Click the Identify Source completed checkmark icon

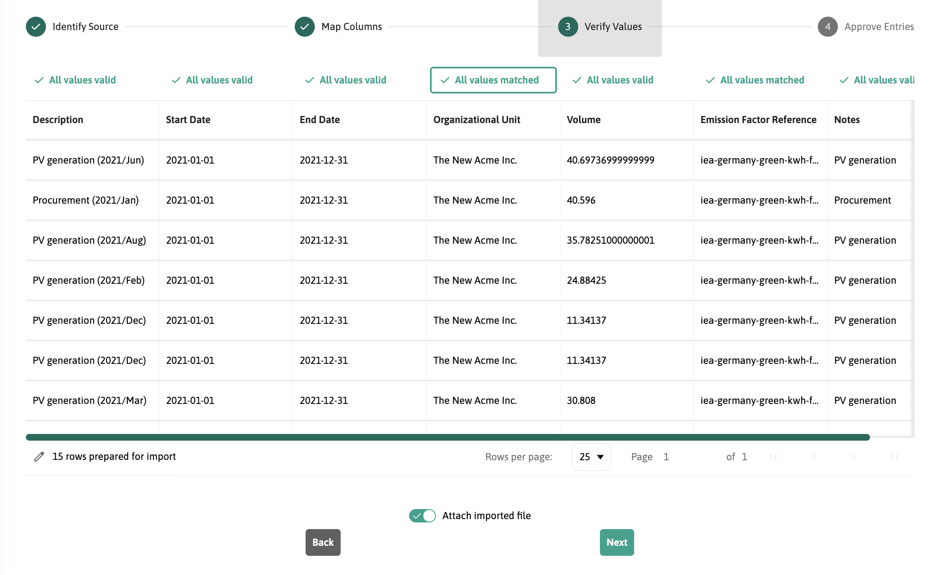coord(36,27)
